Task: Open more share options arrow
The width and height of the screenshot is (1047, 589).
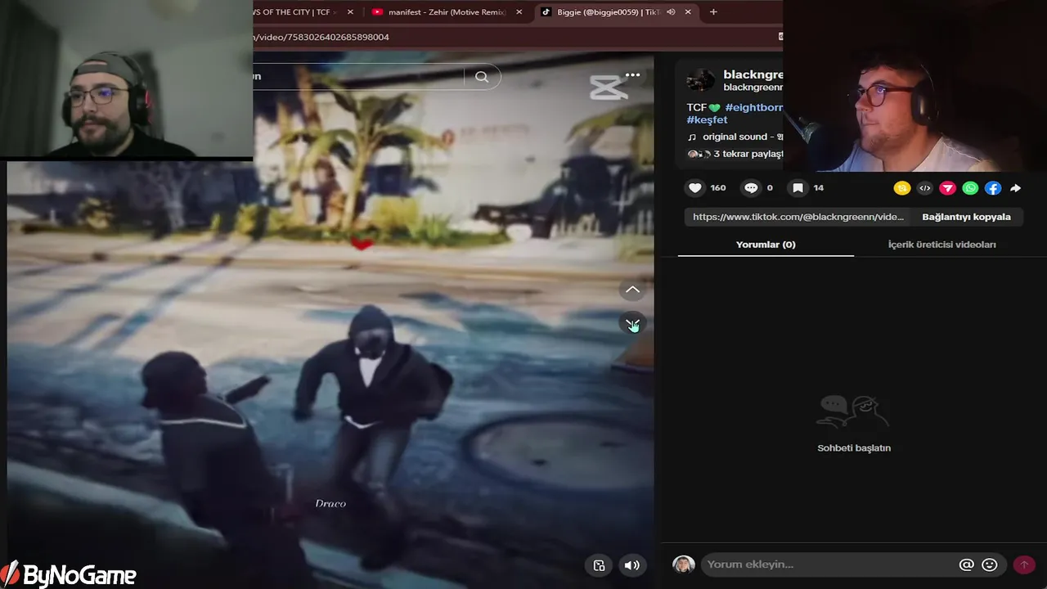Action: [x=1015, y=188]
